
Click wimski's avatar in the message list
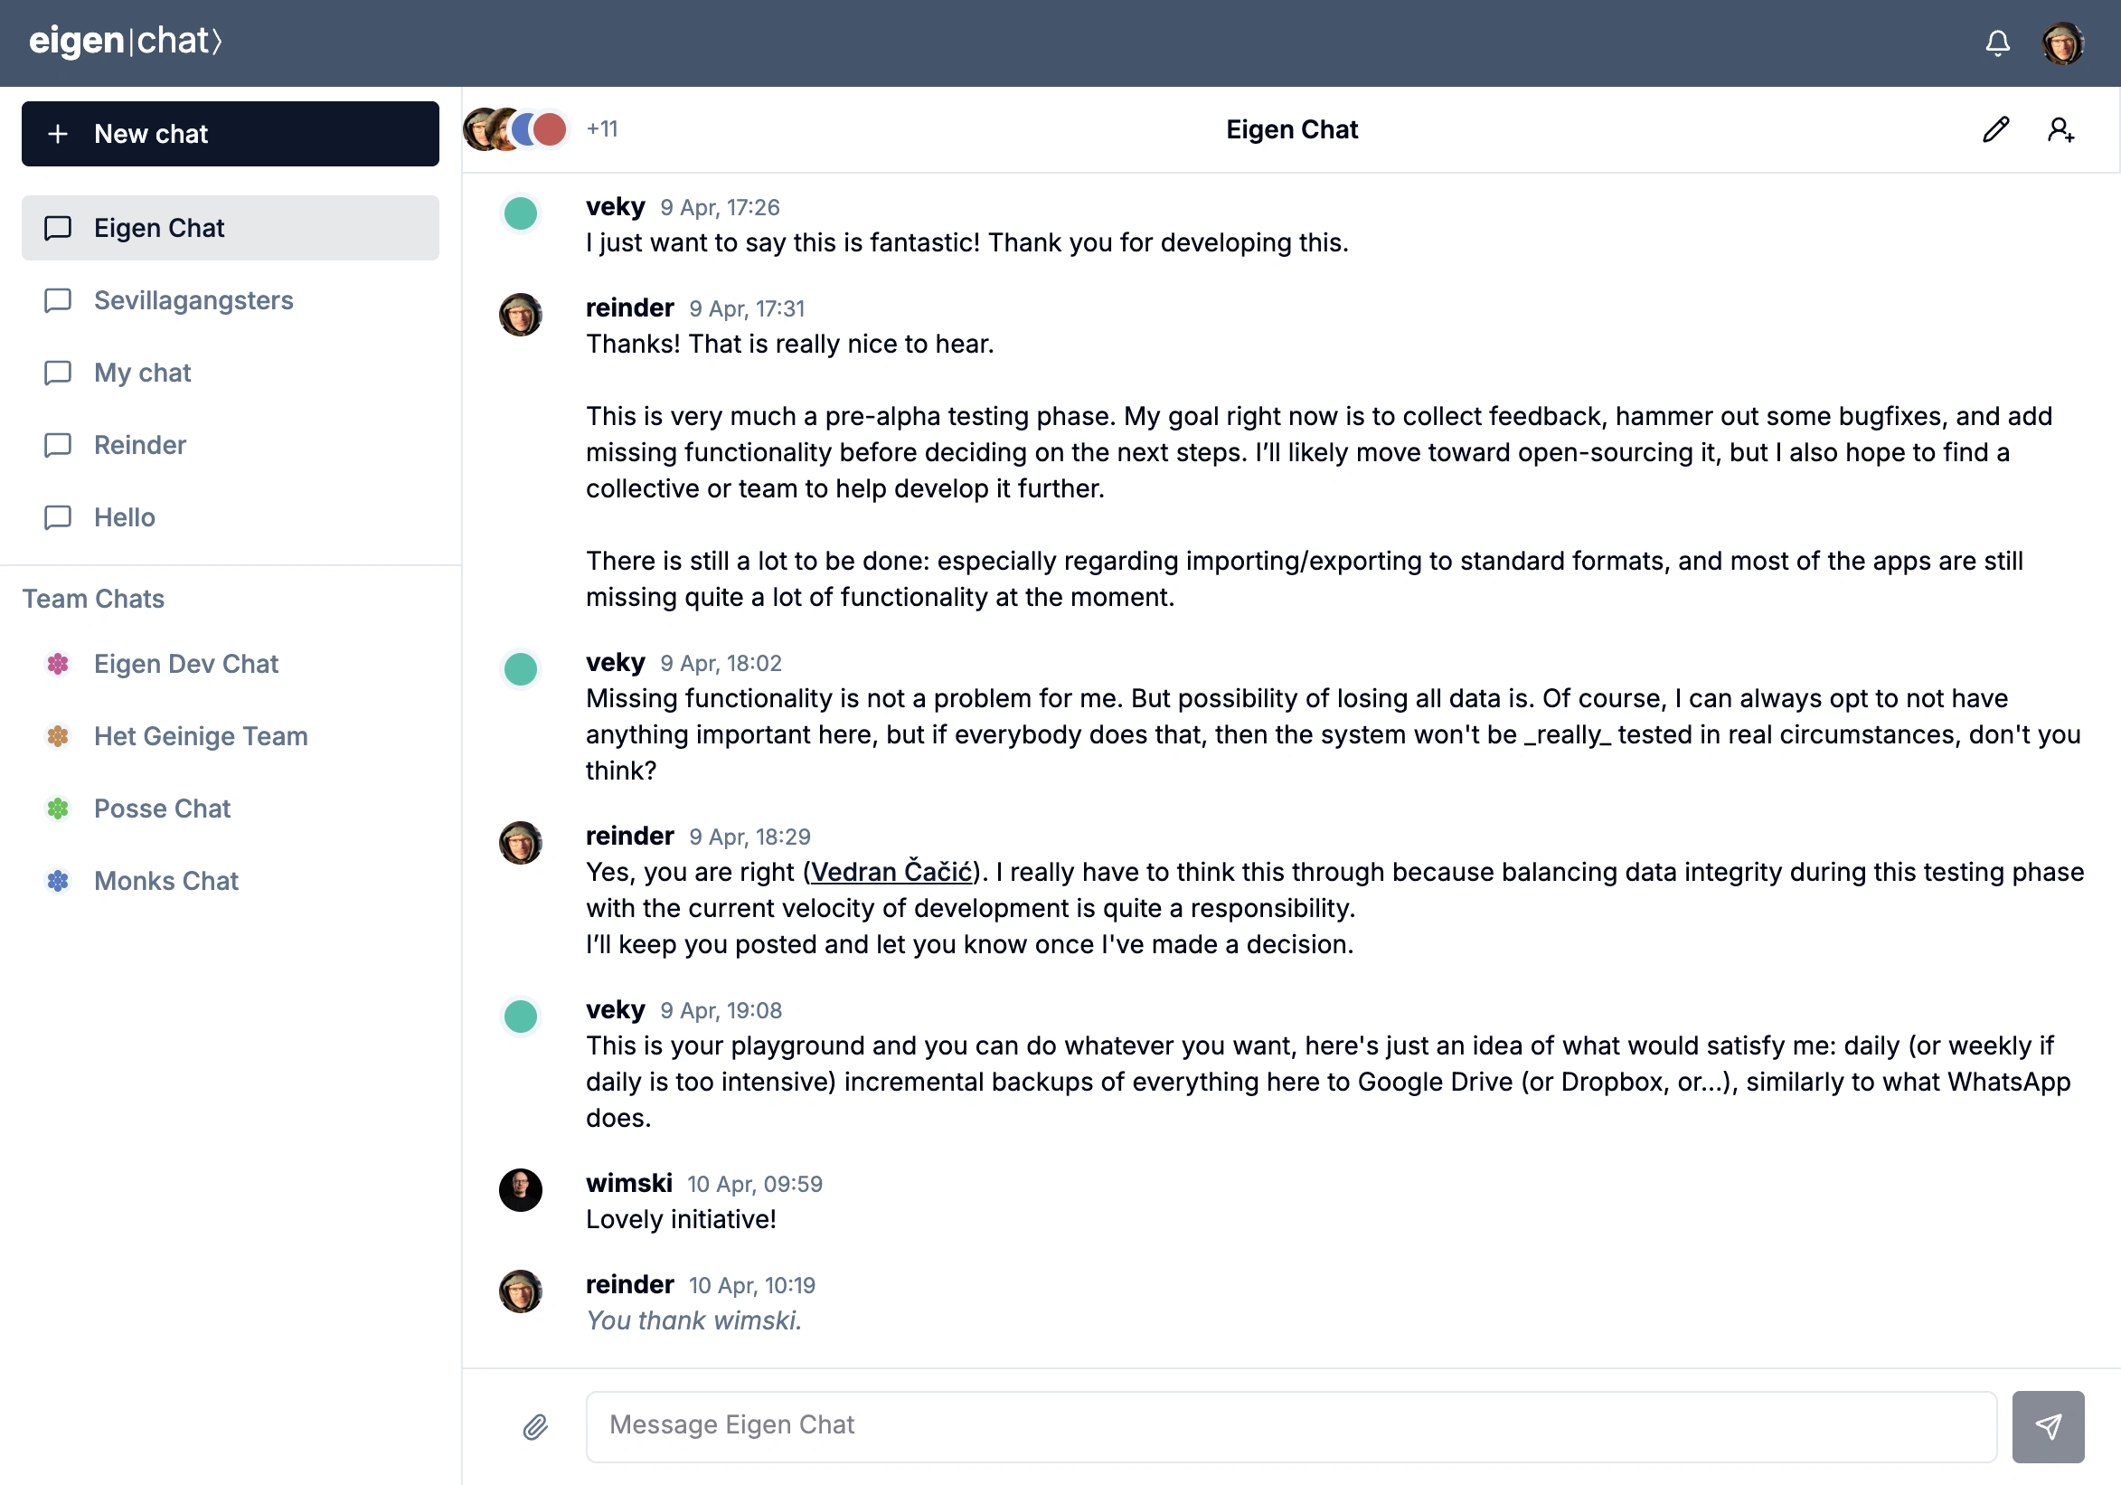coord(520,1189)
